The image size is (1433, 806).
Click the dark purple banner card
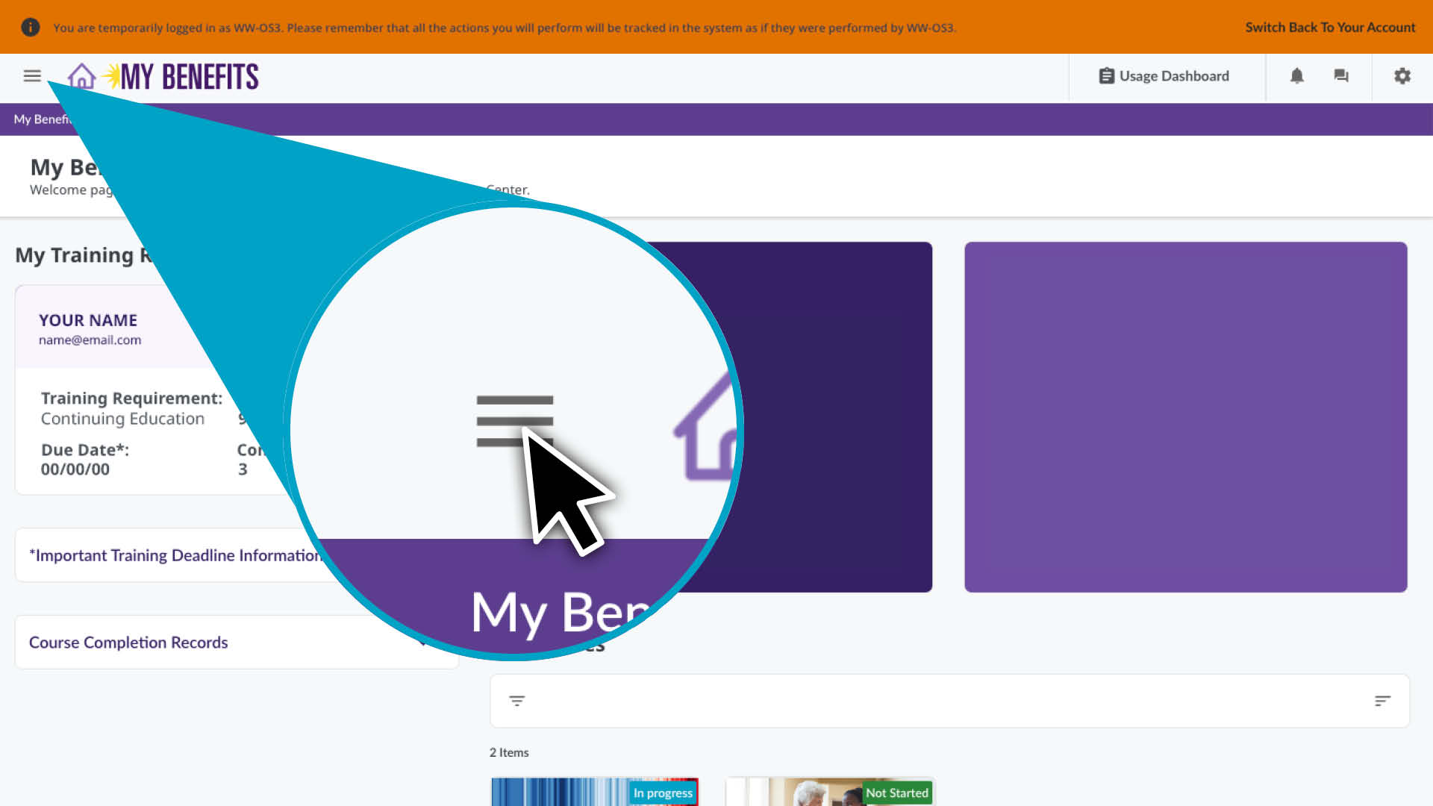(x=836, y=416)
